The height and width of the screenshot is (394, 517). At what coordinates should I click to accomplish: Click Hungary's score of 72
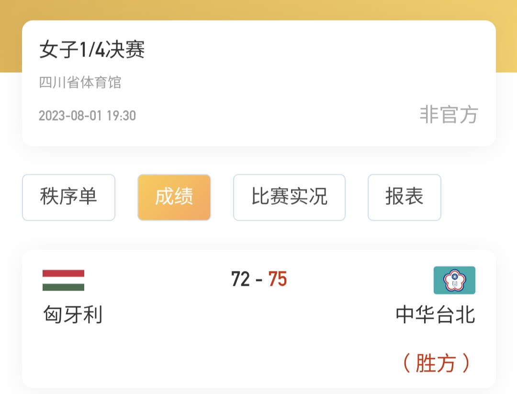[x=241, y=279]
